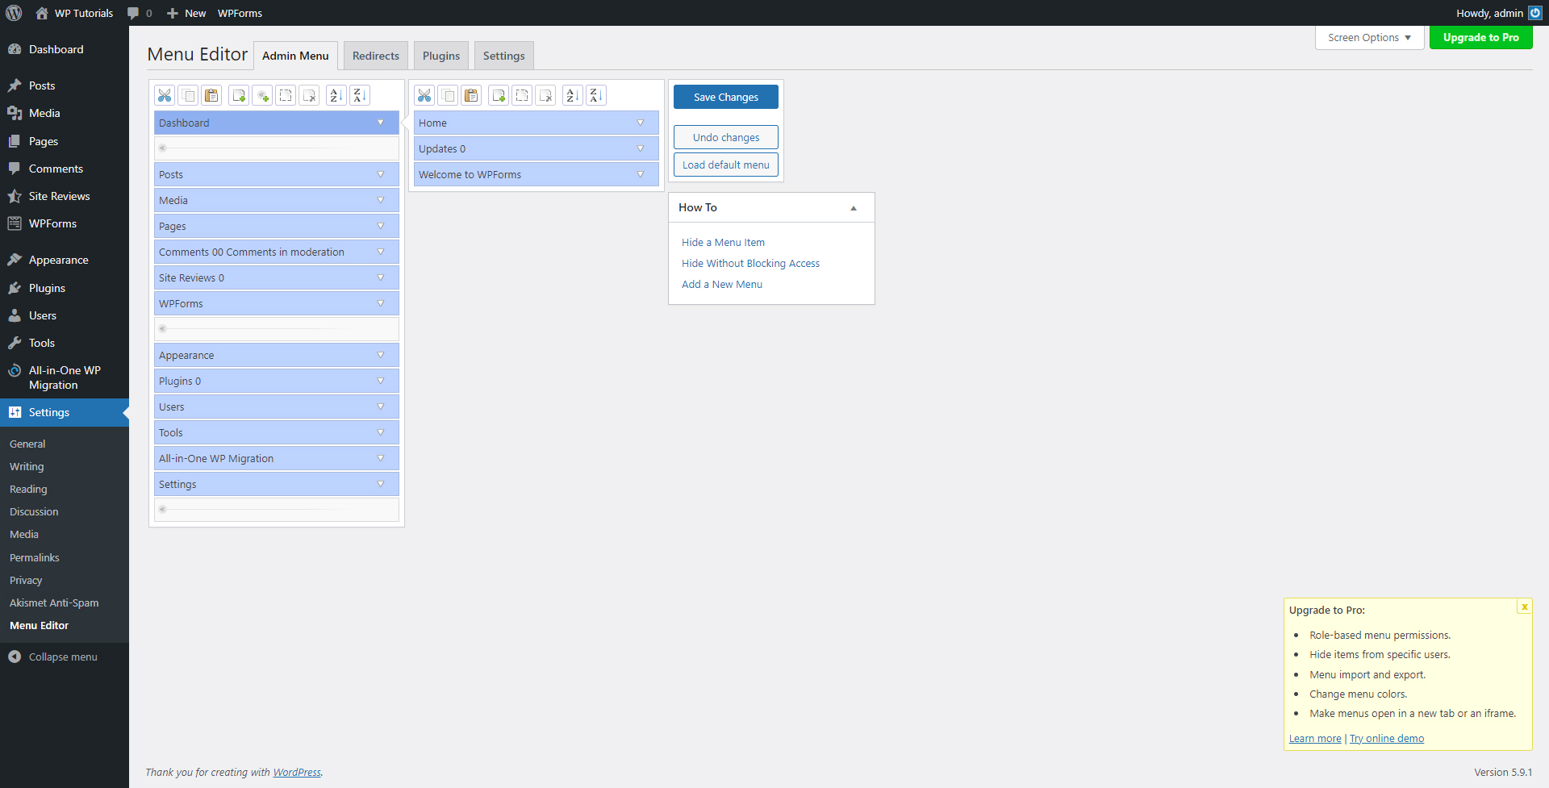Image resolution: width=1549 pixels, height=788 pixels.
Task: Click Paste icon in main menu column toolbar
Action: tap(211, 95)
